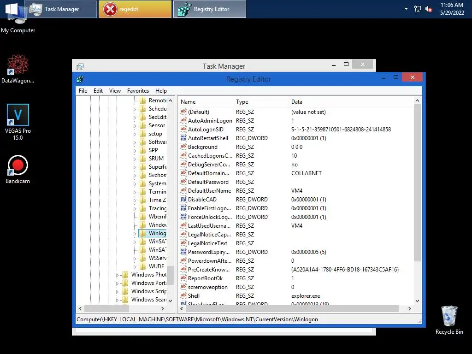Click the SRUM folder icon
This screenshot has height=354, width=472.
click(143, 159)
